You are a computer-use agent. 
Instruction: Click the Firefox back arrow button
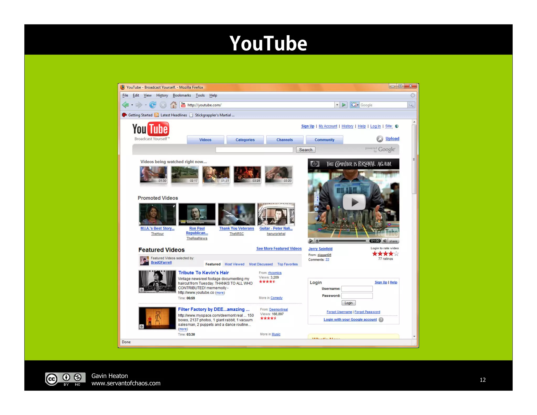125,105
